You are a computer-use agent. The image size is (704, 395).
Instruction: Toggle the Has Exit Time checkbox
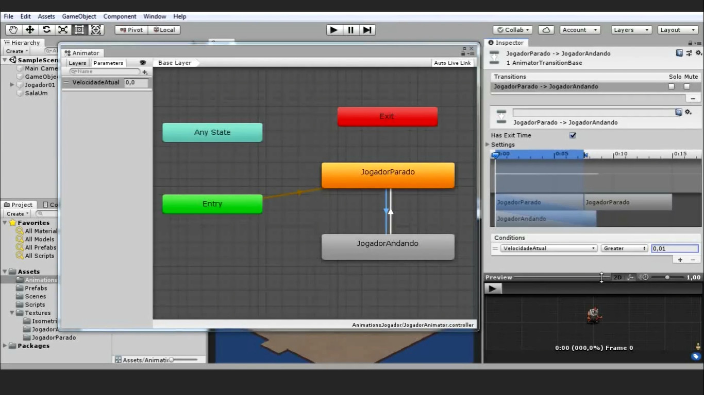[573, 135]
